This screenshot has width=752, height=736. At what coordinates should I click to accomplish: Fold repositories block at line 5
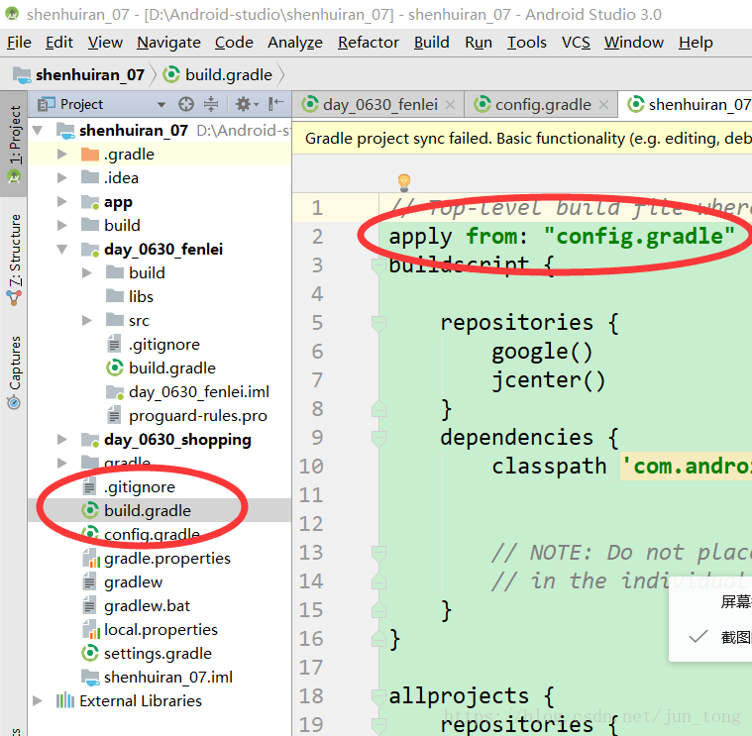(378, 323)
